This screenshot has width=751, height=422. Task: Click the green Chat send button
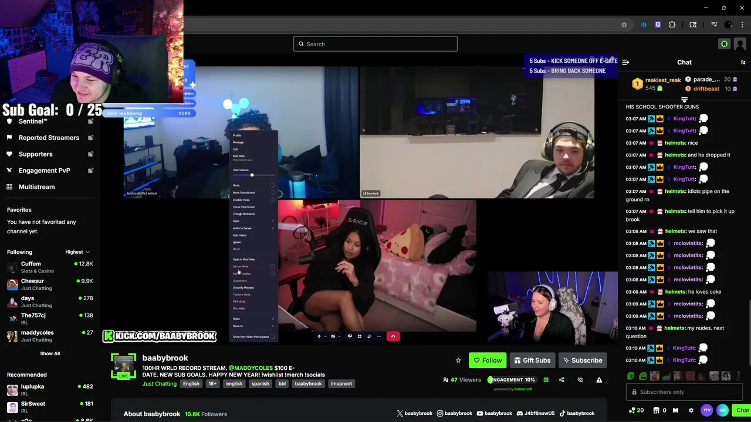coord(742,410)
